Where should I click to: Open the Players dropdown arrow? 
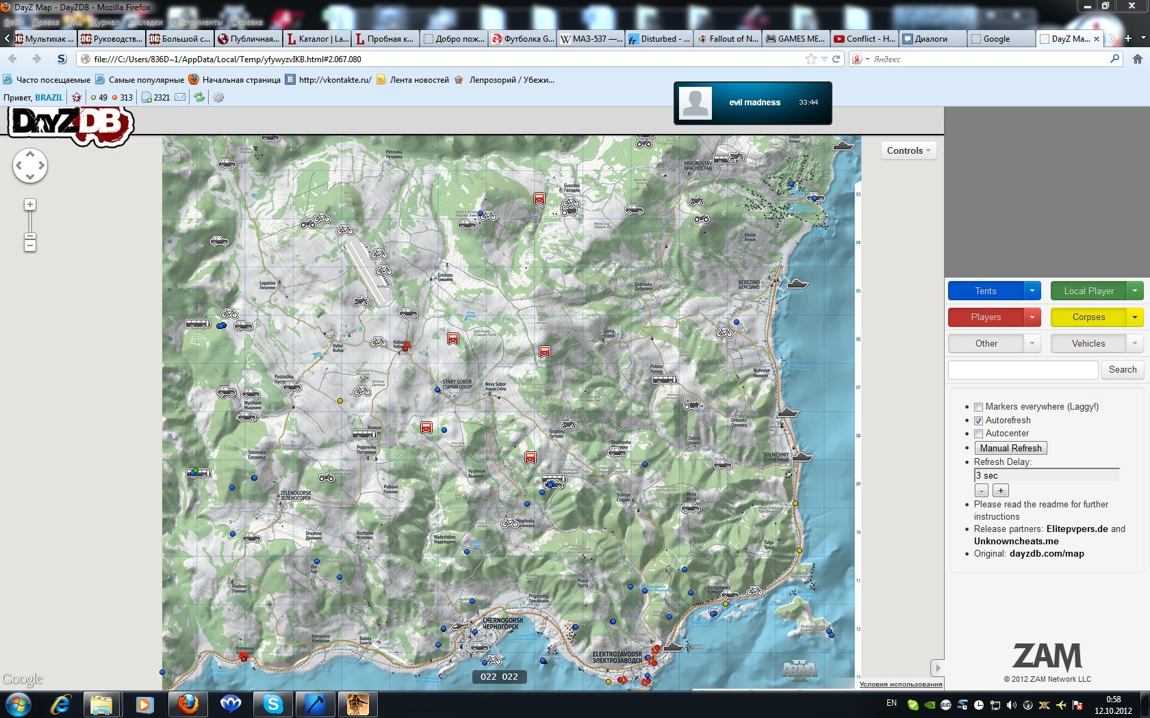(x=1032, y=317)
